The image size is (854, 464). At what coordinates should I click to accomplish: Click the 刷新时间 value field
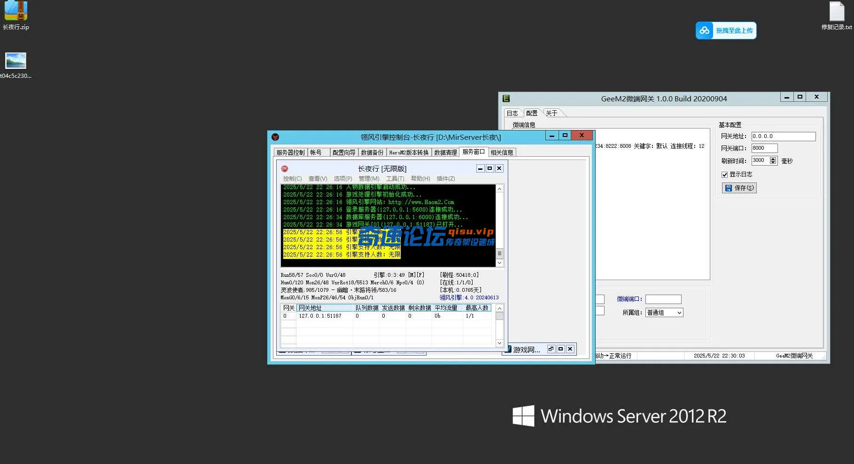760,160
